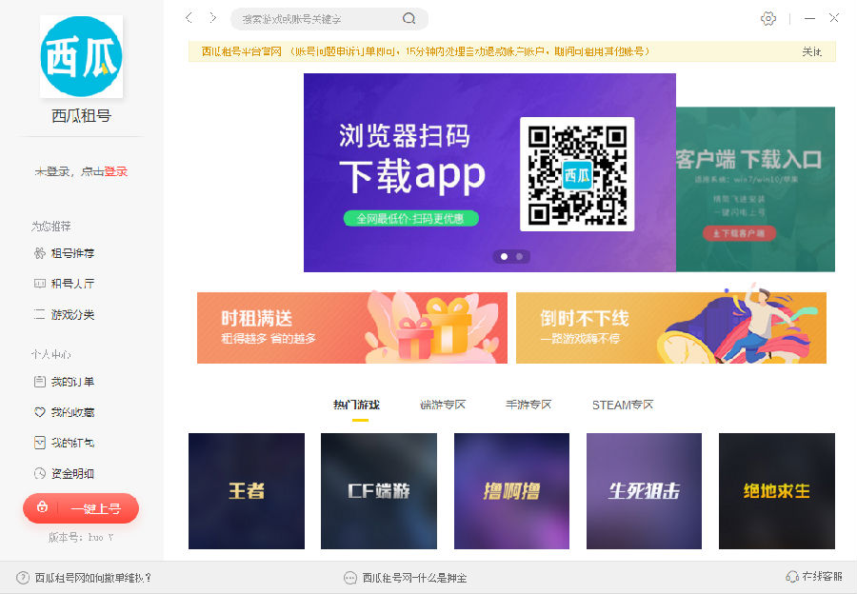Open the 王者 game card
Screen dimensions: 857x594
click(x=247, y=491)
